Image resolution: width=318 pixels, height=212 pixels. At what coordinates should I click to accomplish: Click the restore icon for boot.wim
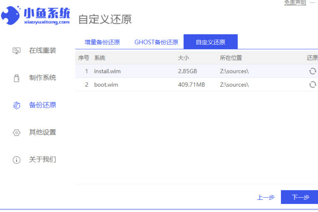pyautogui.click(x=312, y=85)
